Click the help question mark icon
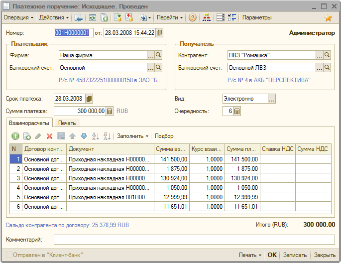This screenshot has height=263, width=341. pyautogui.click(x=193, y=17)
